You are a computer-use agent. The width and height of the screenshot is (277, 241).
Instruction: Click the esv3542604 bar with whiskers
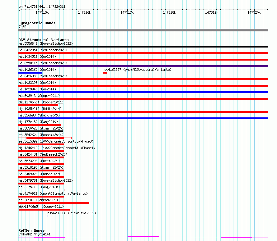point(45,138)
